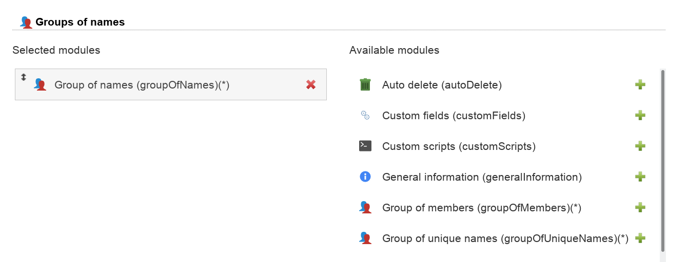Click the gears icon for Custom fields

(365, 116)
